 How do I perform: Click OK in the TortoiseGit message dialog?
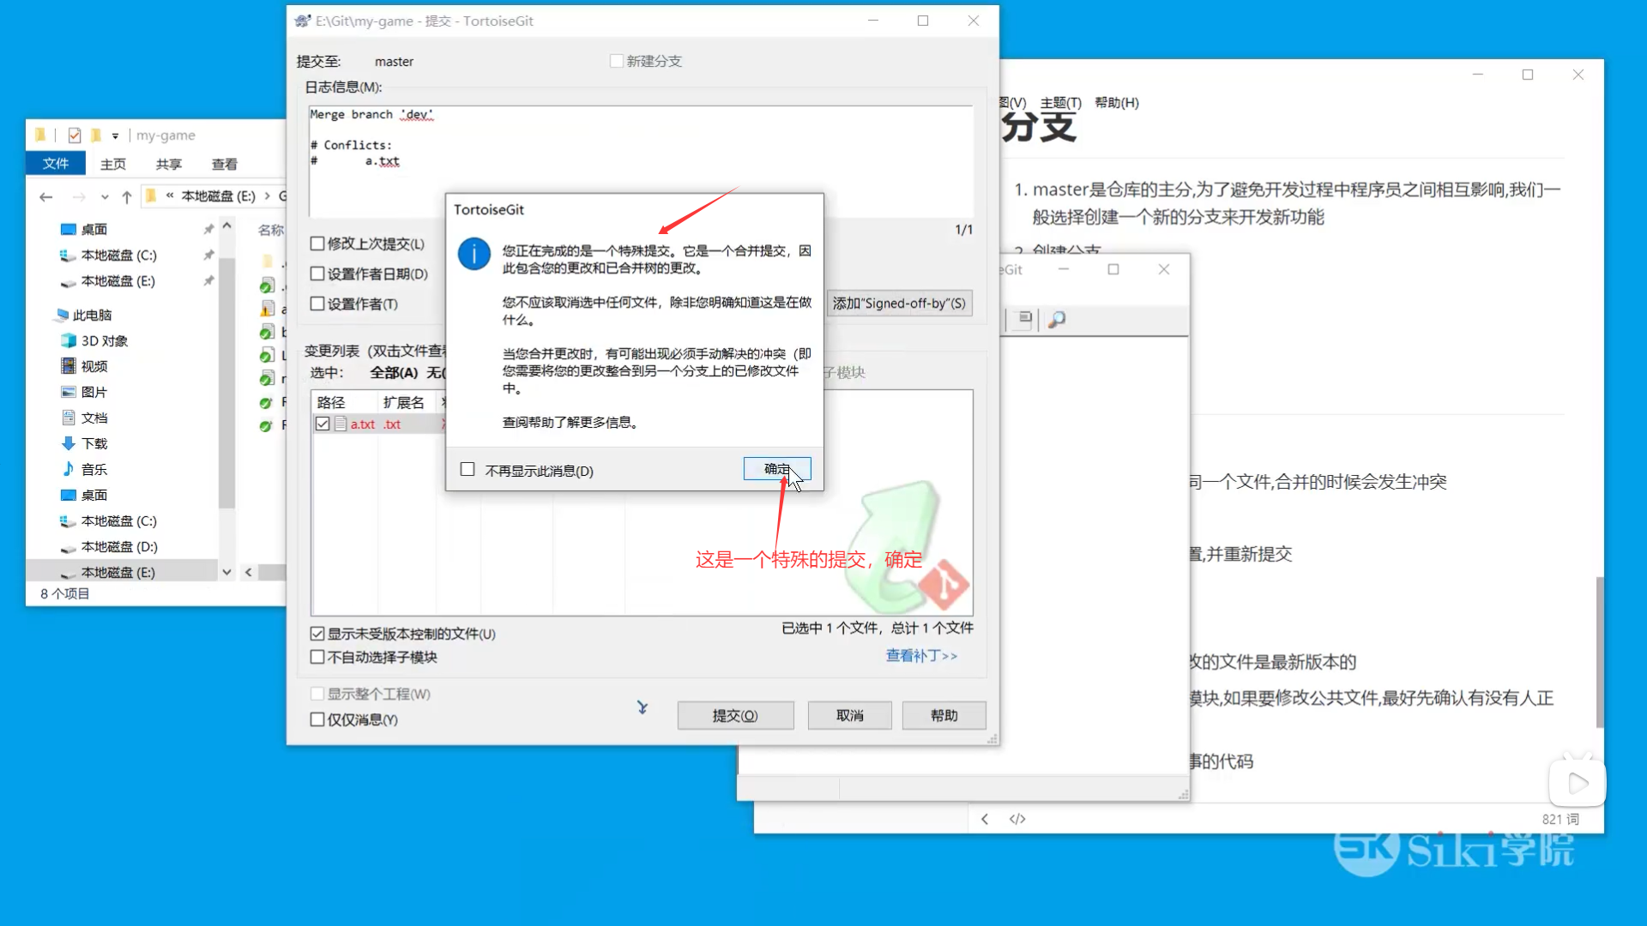(776, 469)
